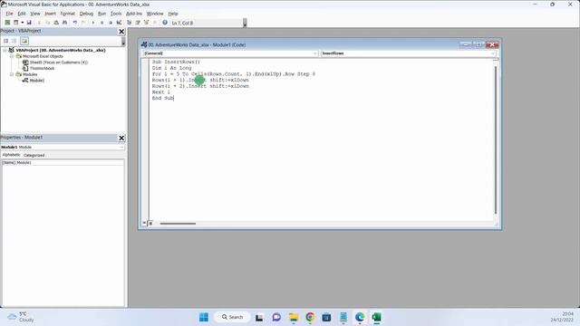580x326 pixels.
Task: Toggle Design Mode in the toolbar
Action: (x=119, y=23)
